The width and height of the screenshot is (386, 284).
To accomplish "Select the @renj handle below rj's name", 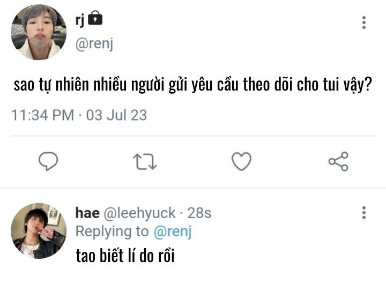I will 94,44.
